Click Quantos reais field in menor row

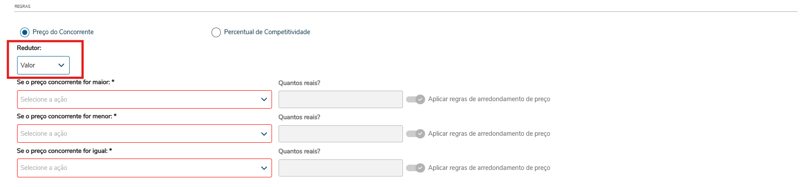tap(340, 134)
